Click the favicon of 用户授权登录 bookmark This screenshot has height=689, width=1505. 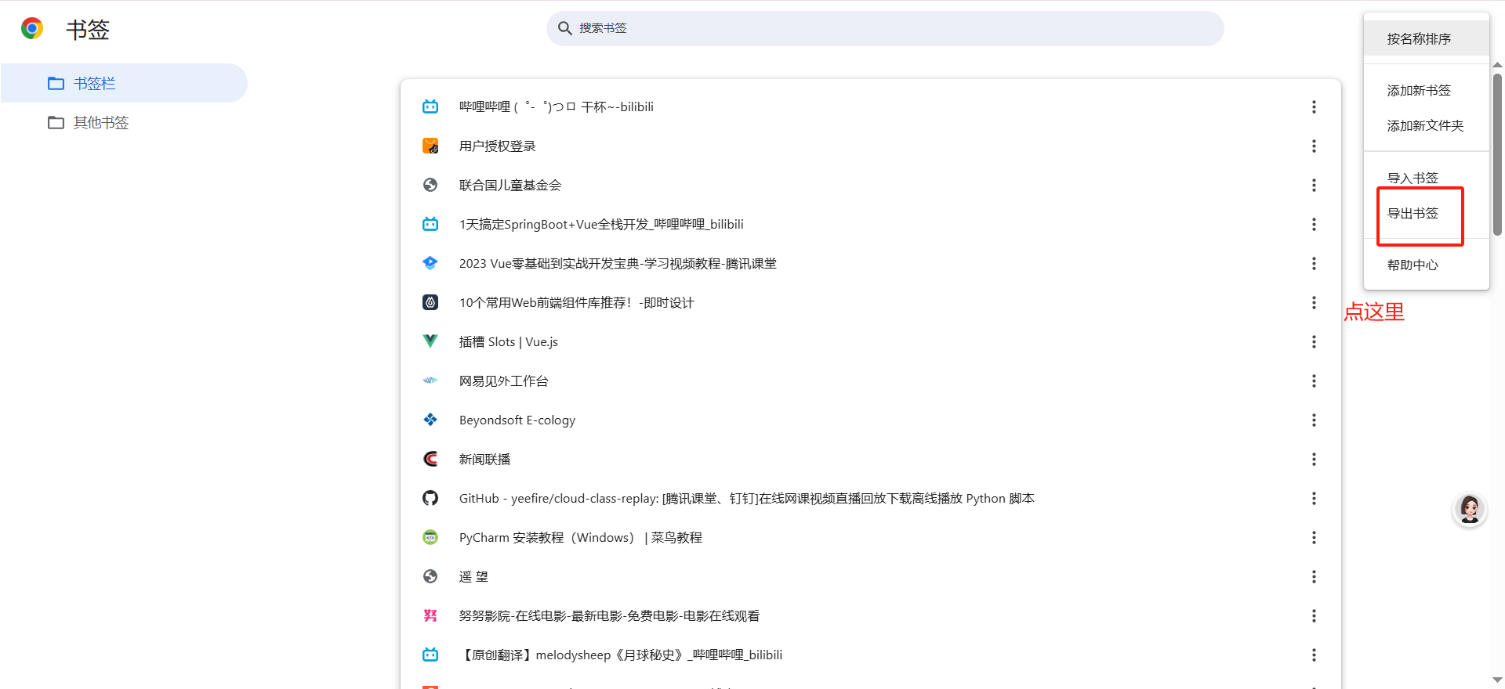point(430,146)
